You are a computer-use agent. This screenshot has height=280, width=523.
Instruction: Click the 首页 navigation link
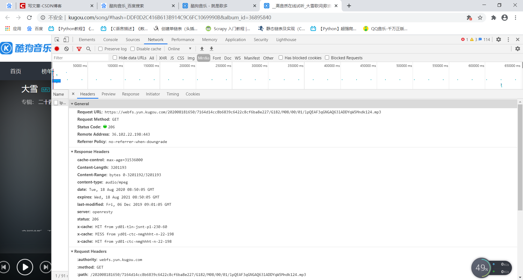(16, 71)
